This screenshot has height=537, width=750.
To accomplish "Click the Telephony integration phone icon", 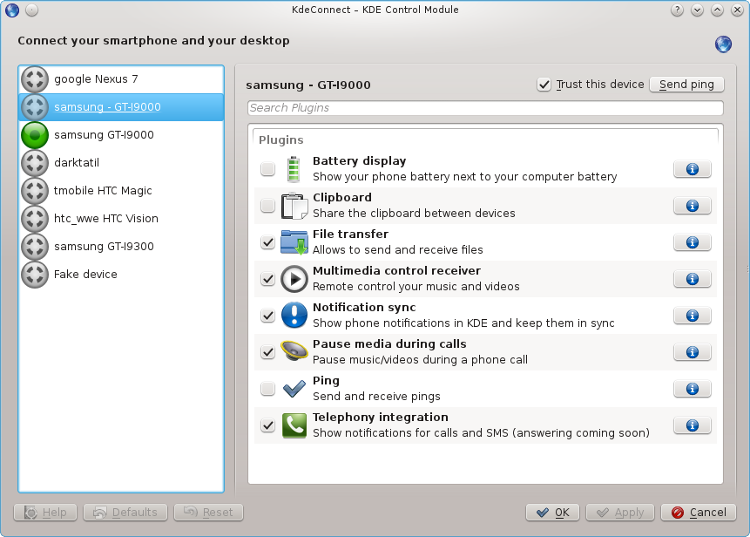I will pyautogui.click(x=294, y=425).
